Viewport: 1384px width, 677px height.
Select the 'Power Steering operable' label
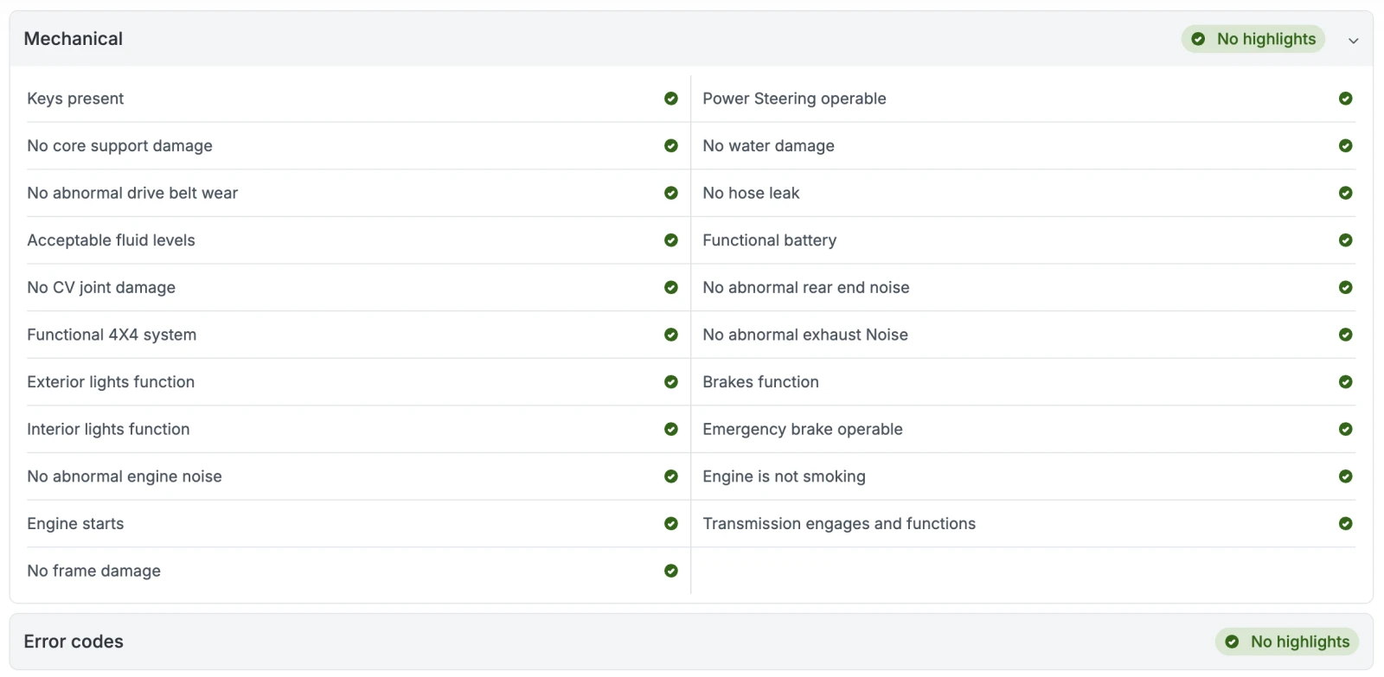point(794,99)
